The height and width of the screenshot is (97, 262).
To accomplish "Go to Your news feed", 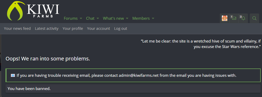I will click(x=17, y=29).
